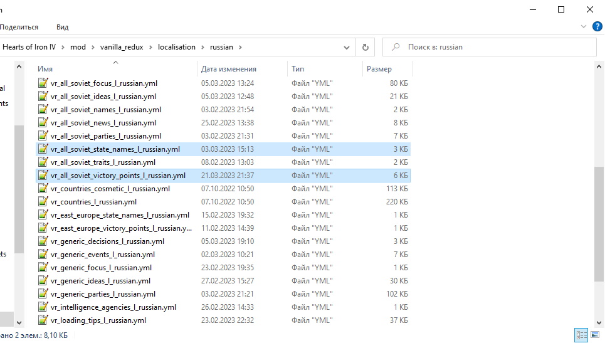
Task: Click the vr_generic_decisions_l_russian.yml file icon
Action: (43, 241)
